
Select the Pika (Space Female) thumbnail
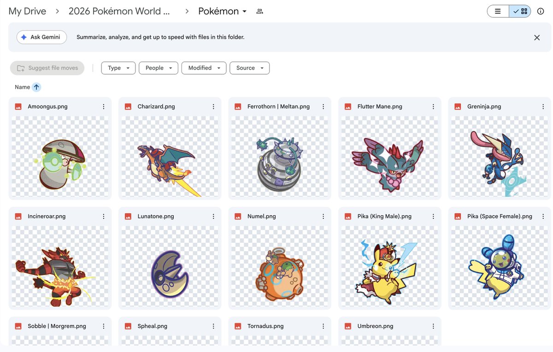click(500, 266)
